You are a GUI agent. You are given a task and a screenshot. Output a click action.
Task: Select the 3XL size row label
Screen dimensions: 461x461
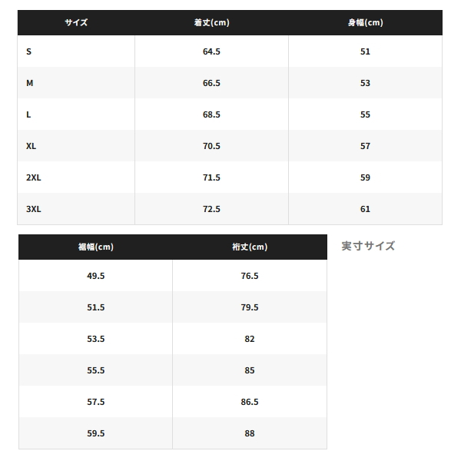pyautogui.click(x=33, y=209)
